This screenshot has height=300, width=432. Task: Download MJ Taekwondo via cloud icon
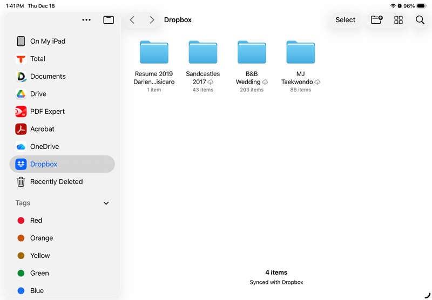[x=318, y=82]
